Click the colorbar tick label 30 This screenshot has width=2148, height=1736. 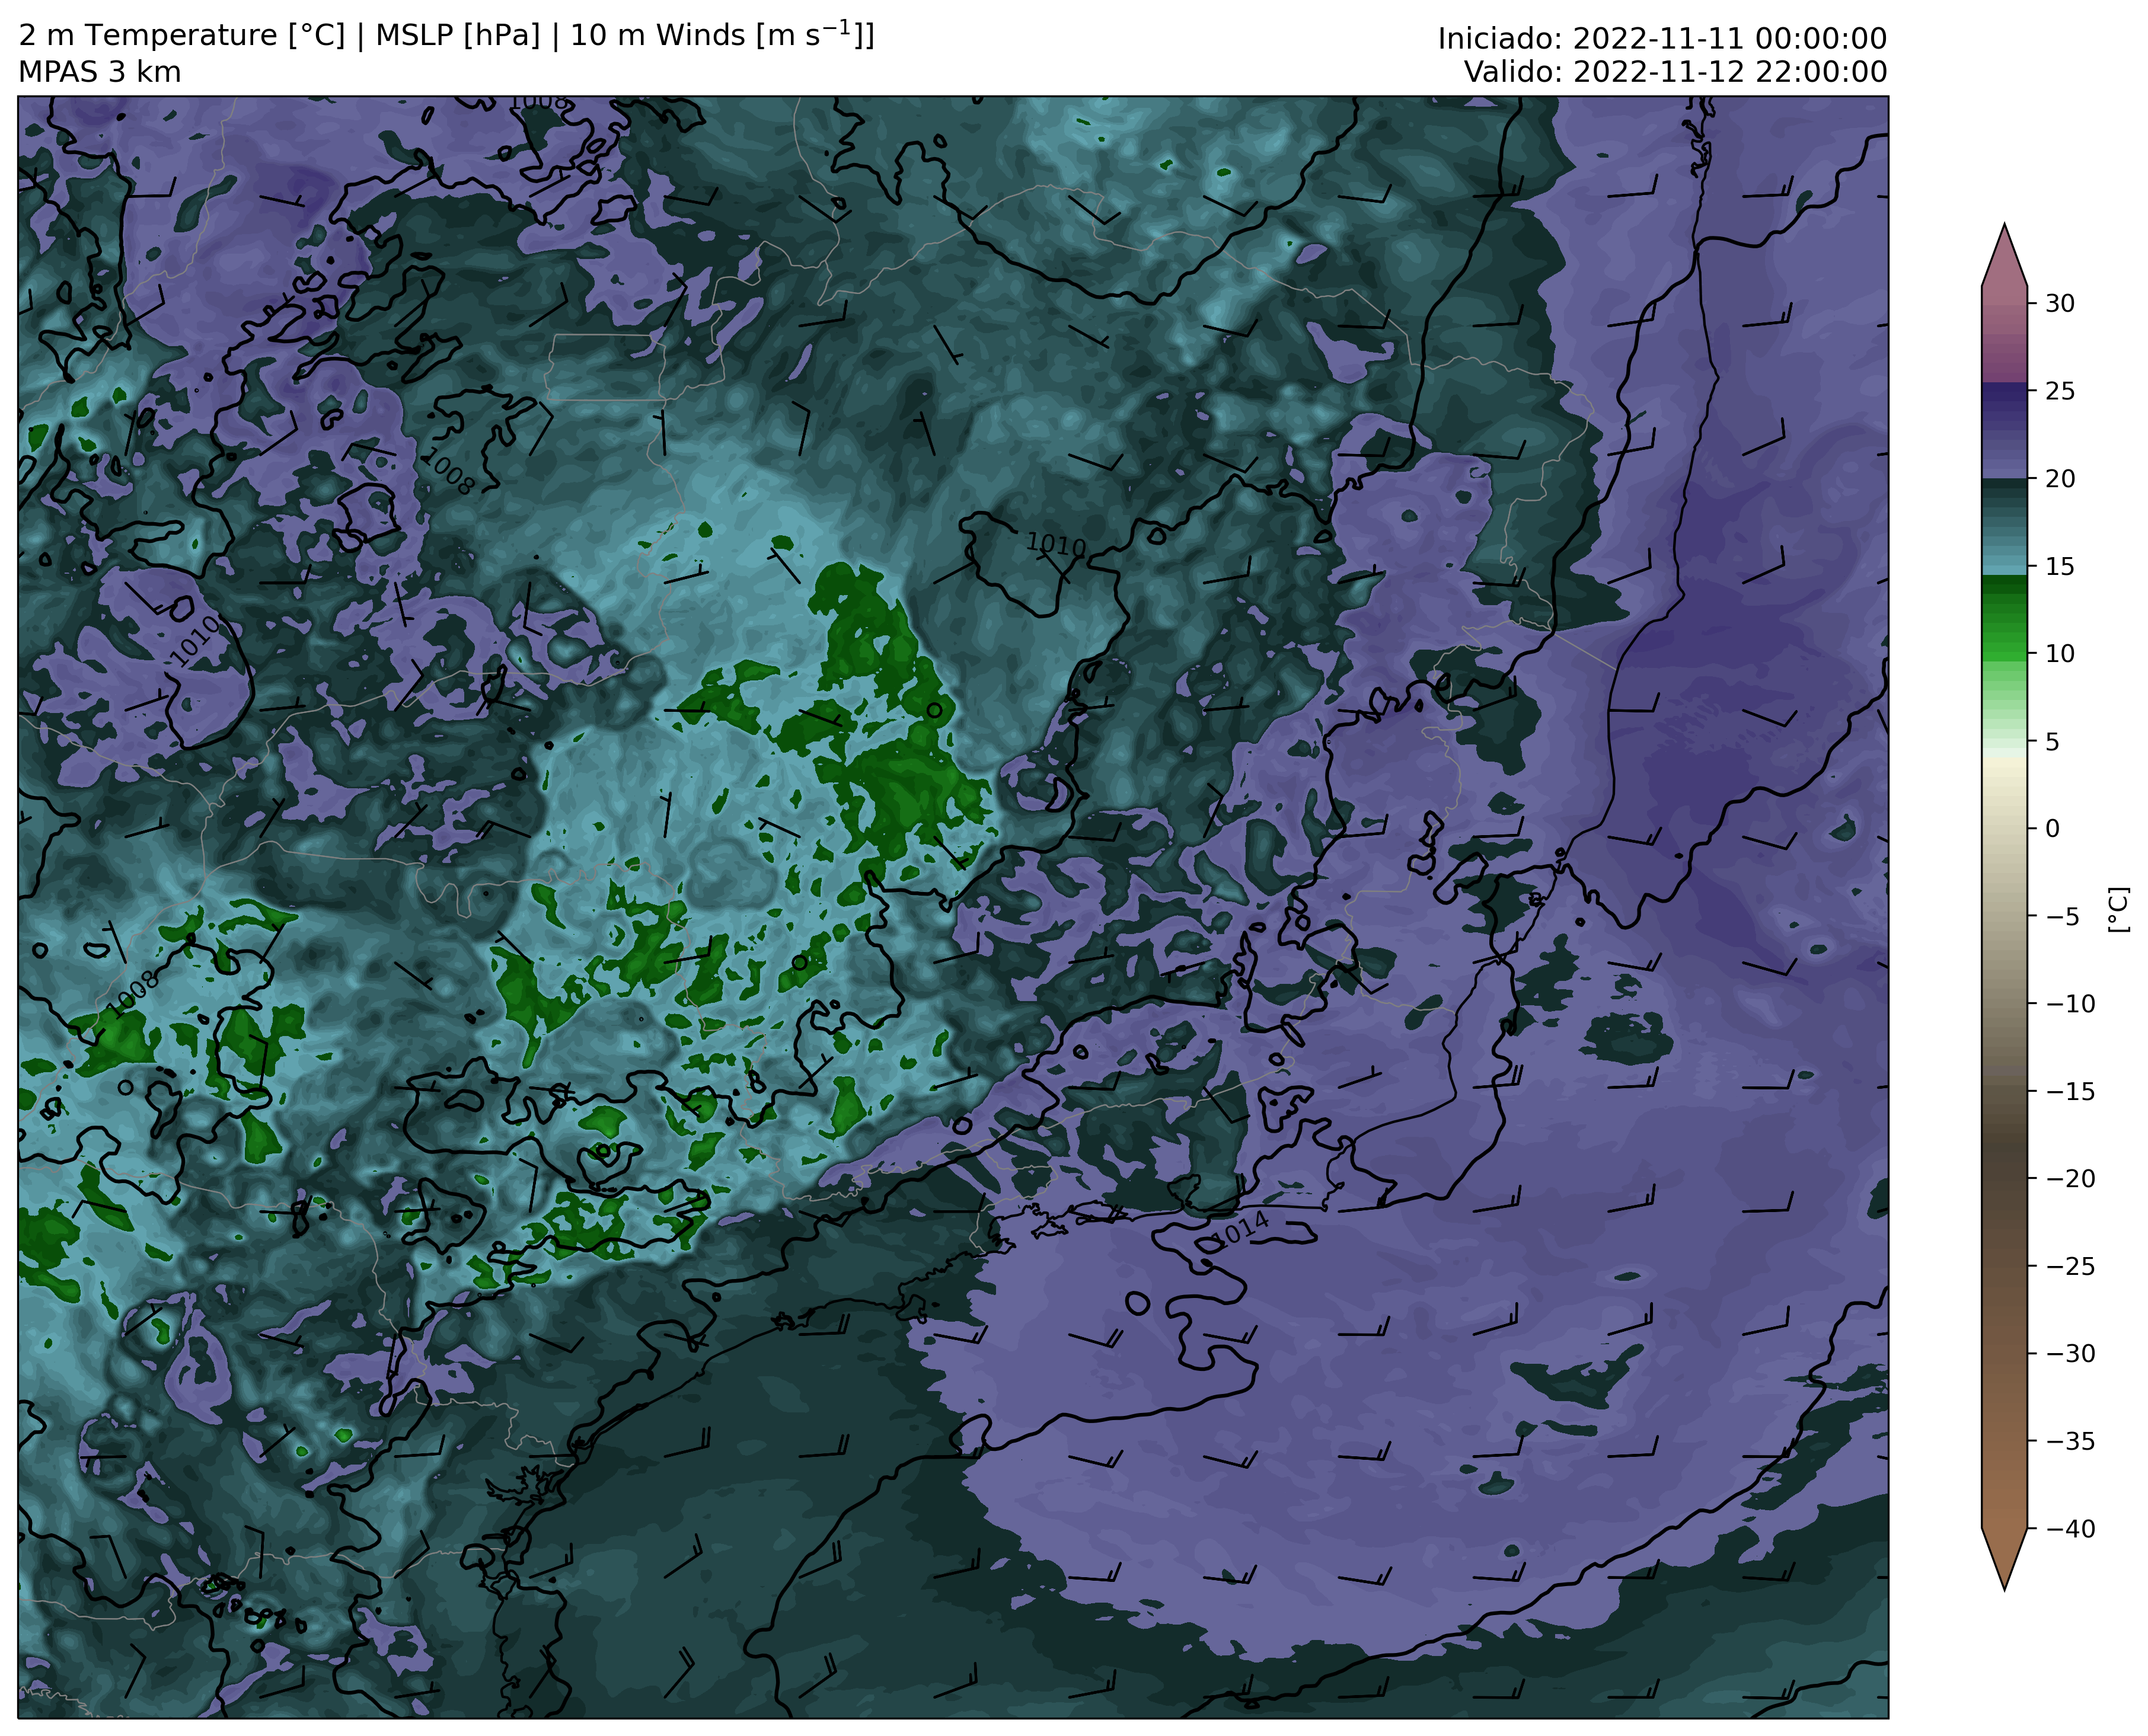(2059, 303)
